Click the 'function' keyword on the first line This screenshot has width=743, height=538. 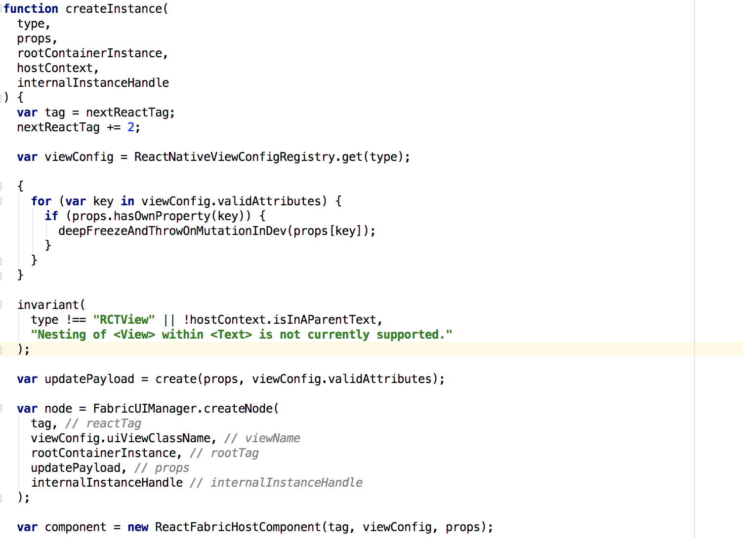tap(31, 9)
